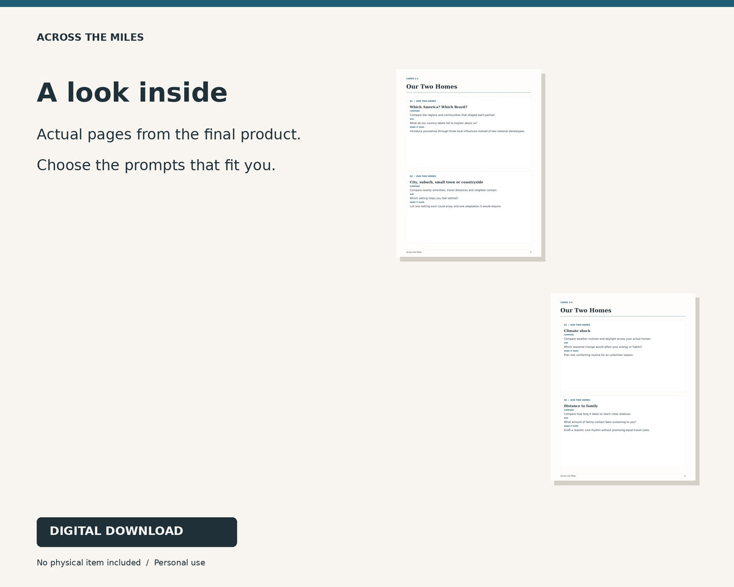Select the 'Climate shock' card

(623, 356)
